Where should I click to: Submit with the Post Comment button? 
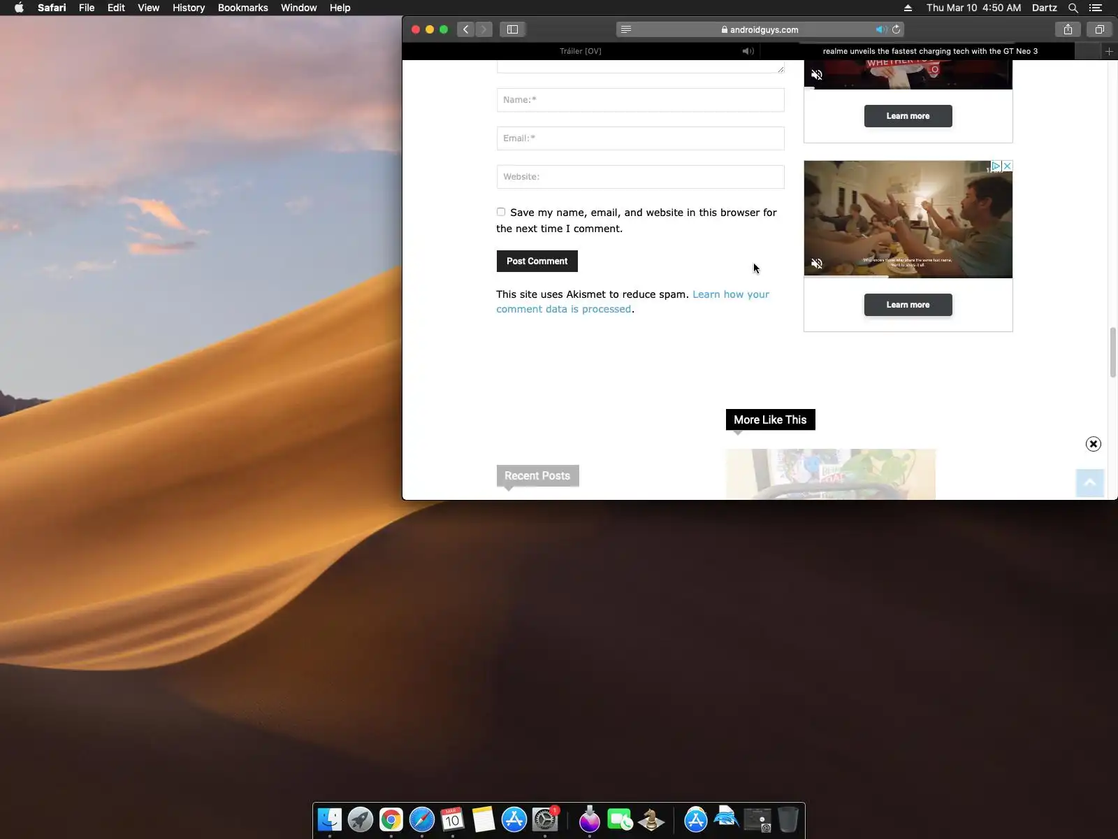click(x=537, y=261)
